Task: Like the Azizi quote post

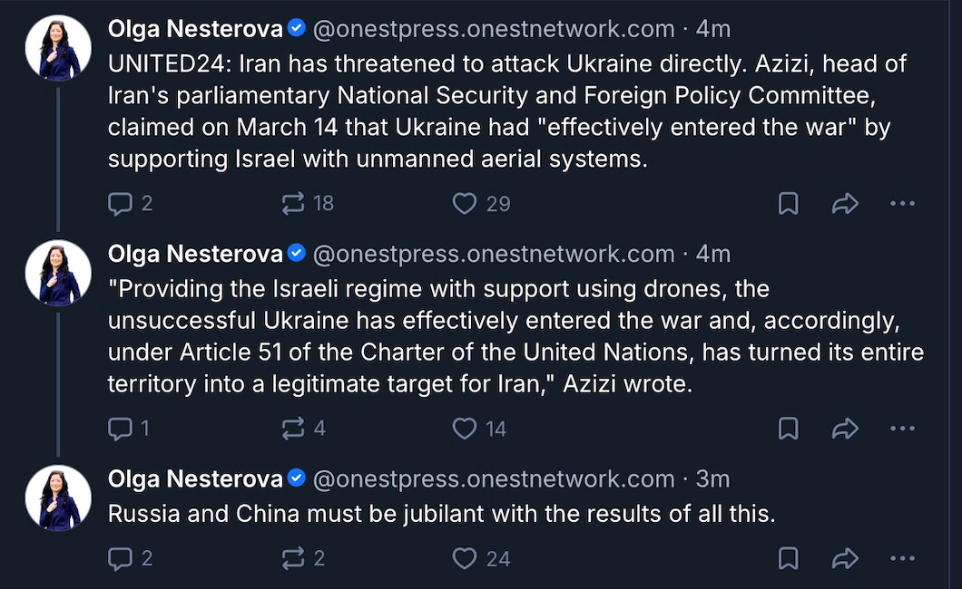Action: (465, 429)
